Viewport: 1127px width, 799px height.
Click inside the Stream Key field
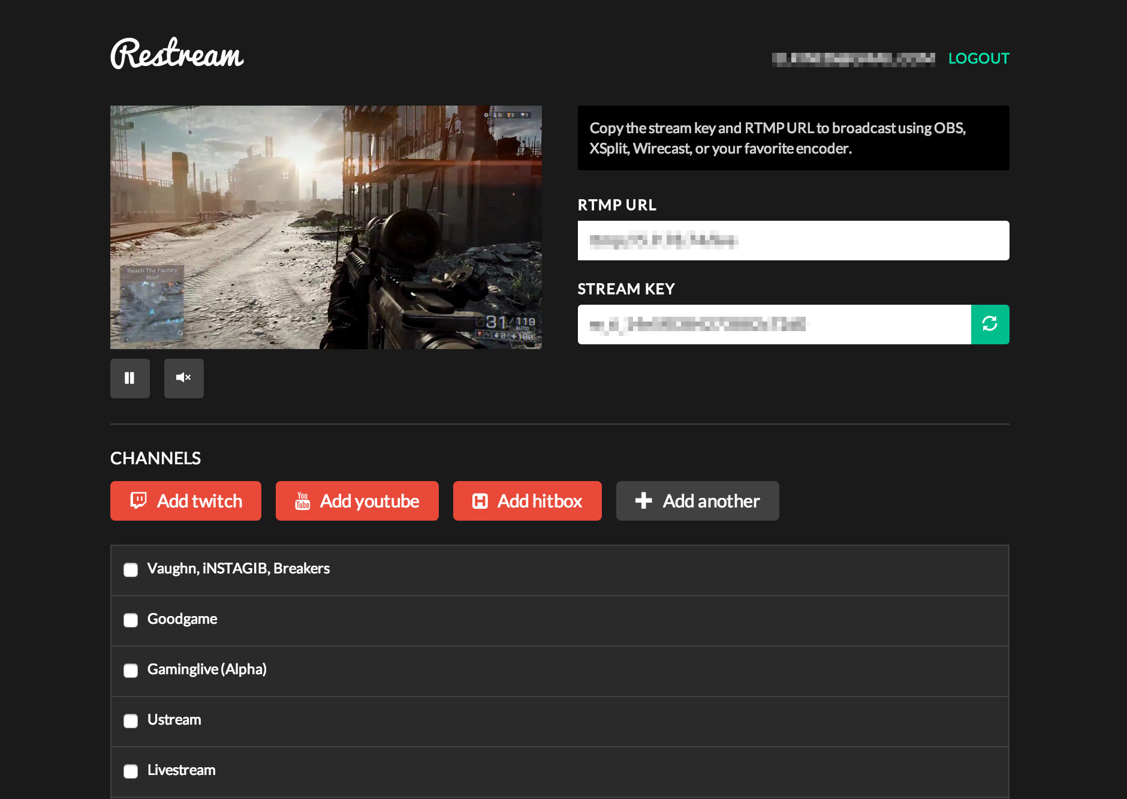click(773, 325)
